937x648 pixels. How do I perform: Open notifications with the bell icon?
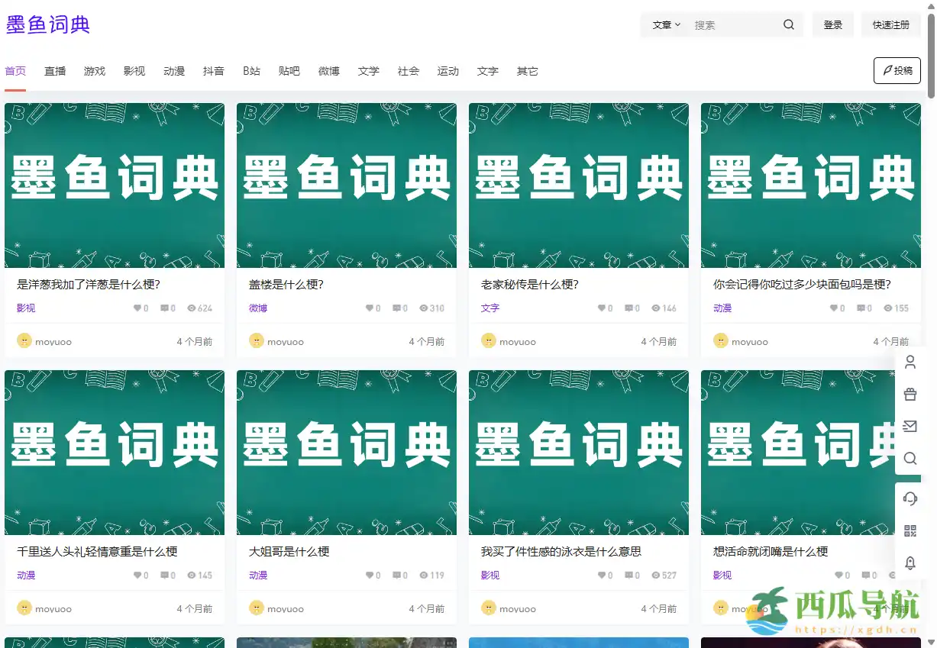pyautogui.click(x=910, y=563)
